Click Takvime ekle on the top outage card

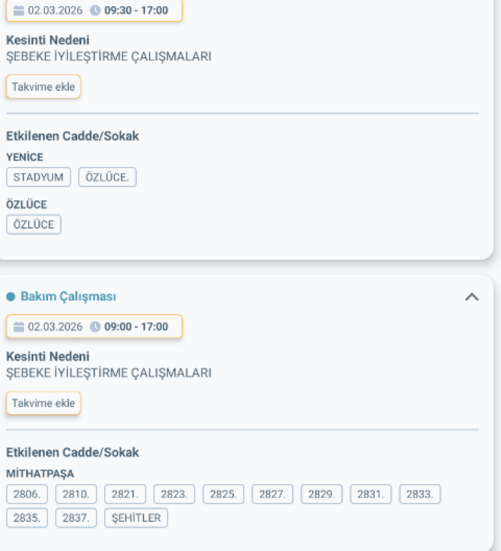point(43,86)
